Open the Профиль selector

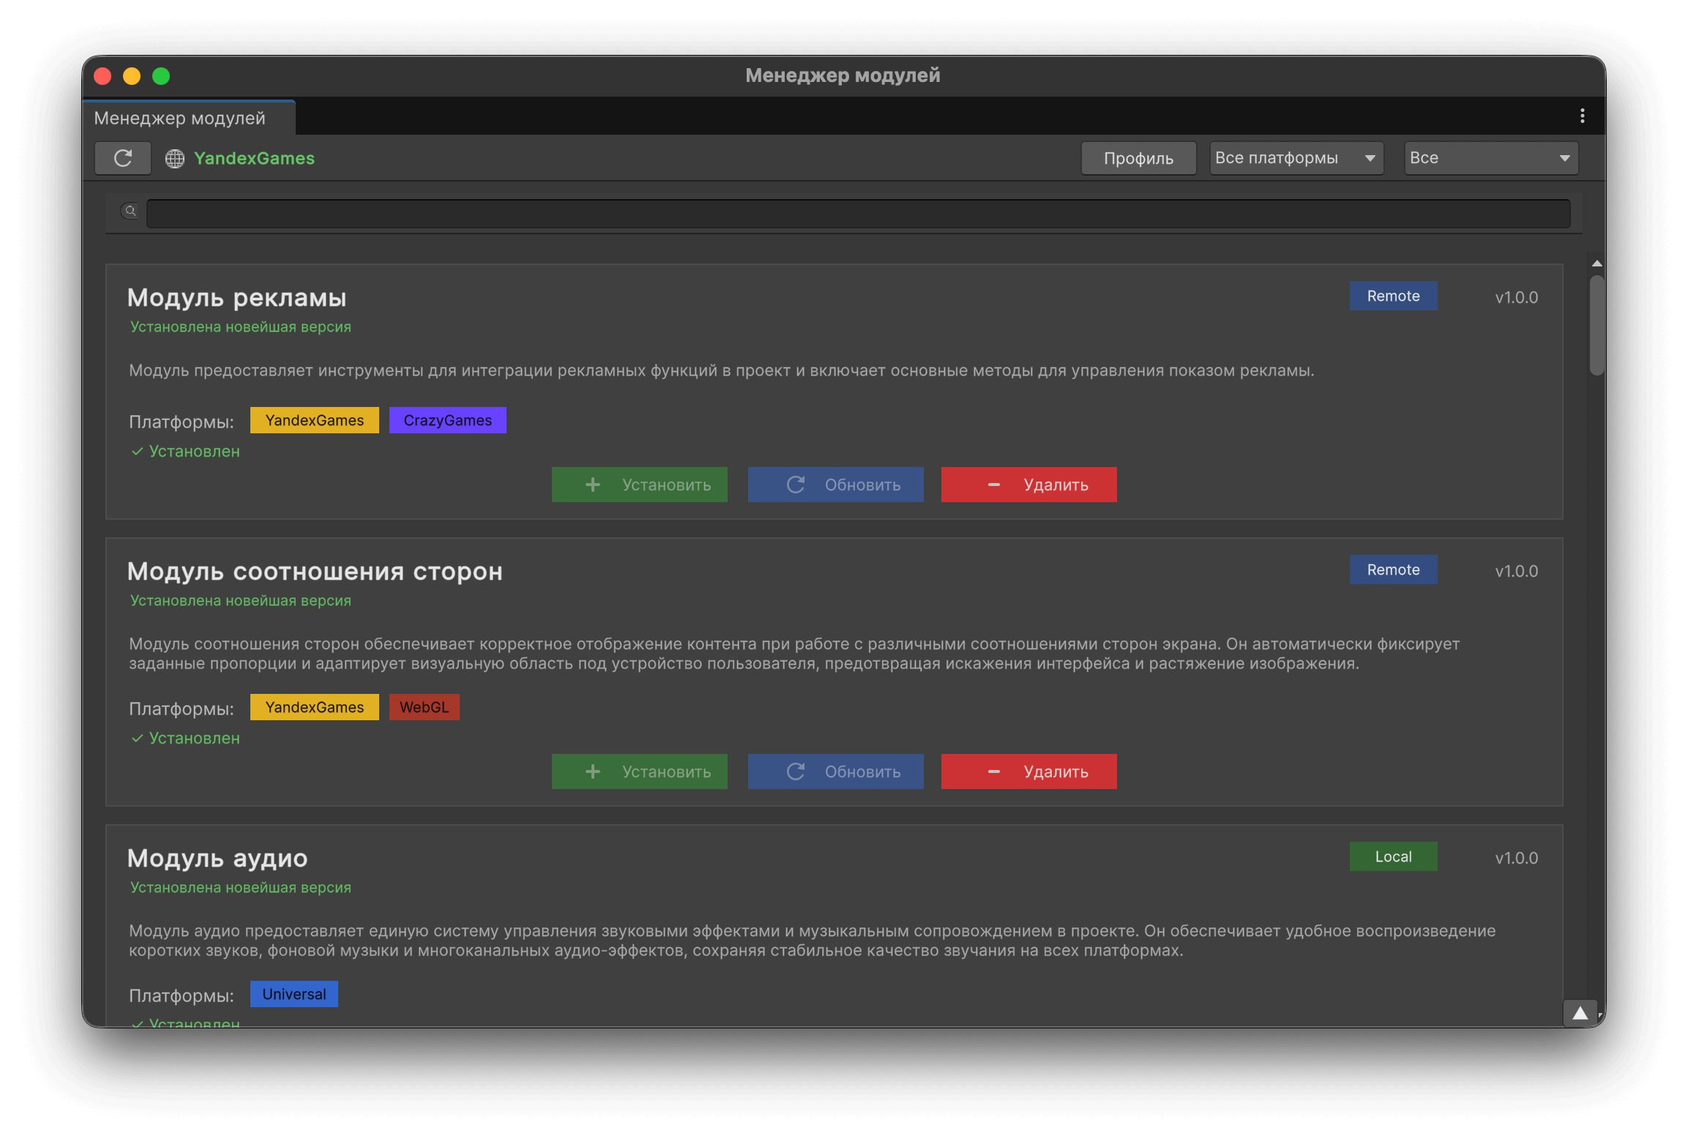pyautogui.click(x=1138, y=157)
